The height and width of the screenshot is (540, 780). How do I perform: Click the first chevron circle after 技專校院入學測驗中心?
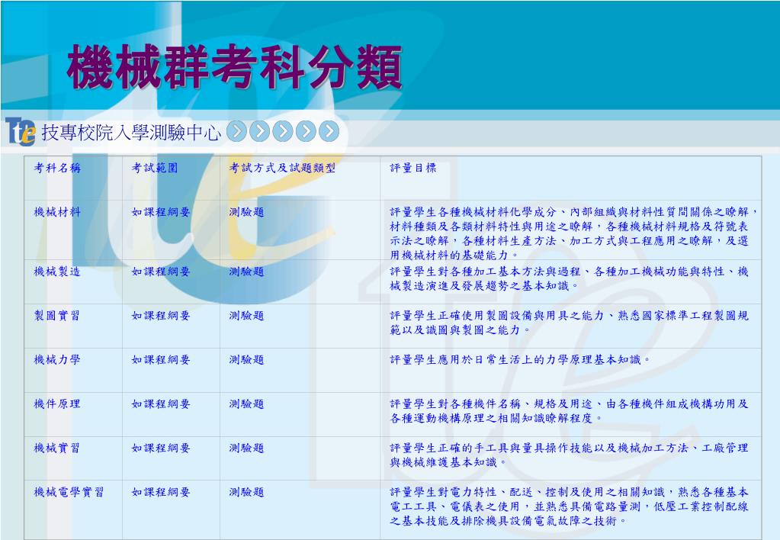[x=237, y=131]
